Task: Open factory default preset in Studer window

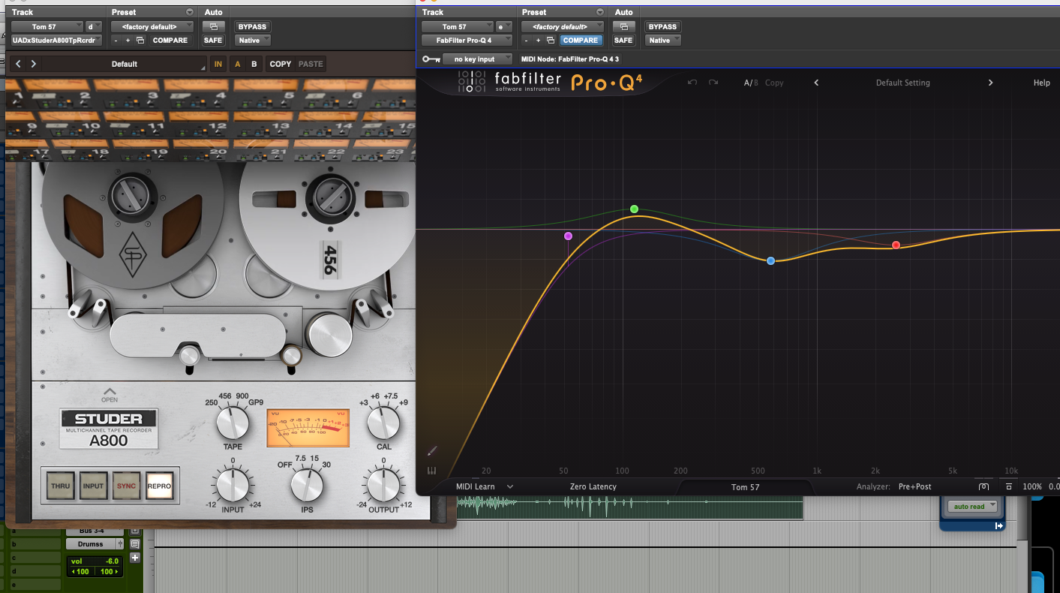Action: (153, 27)
